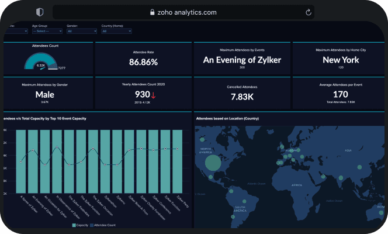Click the large North America map bubble

213,163
